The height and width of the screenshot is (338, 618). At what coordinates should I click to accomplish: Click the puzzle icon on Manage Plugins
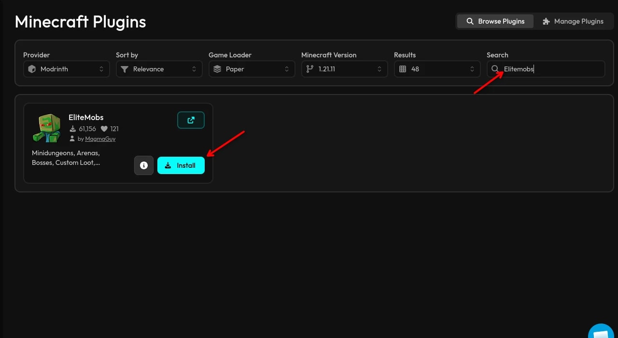click(546, 21)
